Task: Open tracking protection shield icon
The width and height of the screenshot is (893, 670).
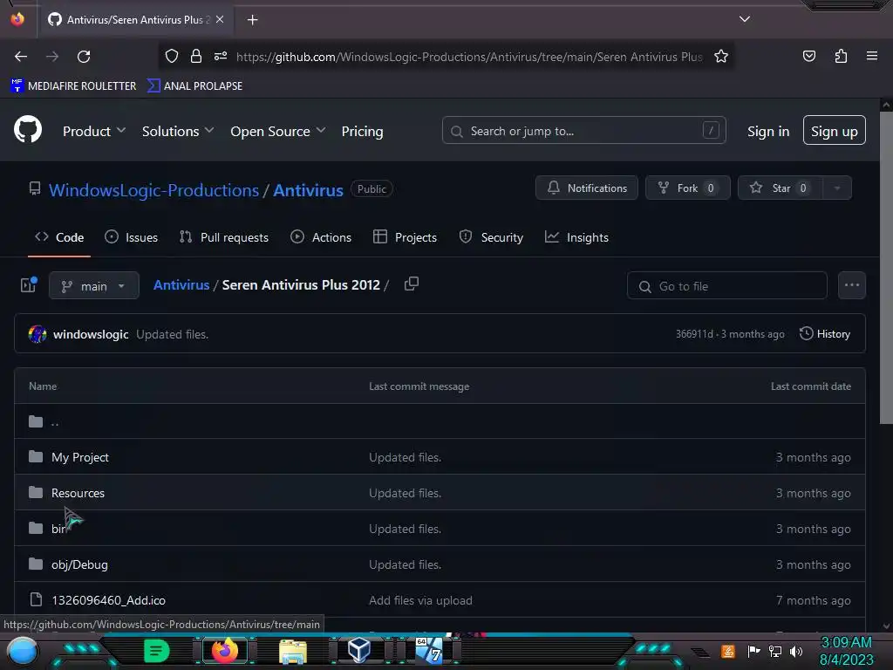Action: 172,56
